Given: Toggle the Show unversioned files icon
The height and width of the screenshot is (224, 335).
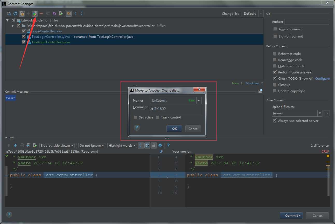Looking at the screenshot, I should pyautogui.click(x=22, y=13).
